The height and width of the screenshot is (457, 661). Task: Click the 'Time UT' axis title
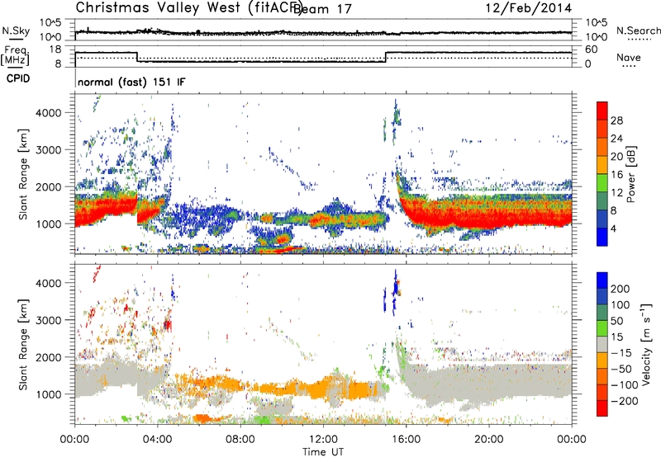[323, 451]
